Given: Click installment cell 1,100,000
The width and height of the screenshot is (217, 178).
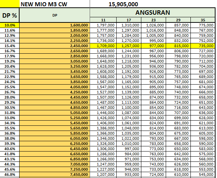Looking at the screenshot, I should (x=129, y=107).
